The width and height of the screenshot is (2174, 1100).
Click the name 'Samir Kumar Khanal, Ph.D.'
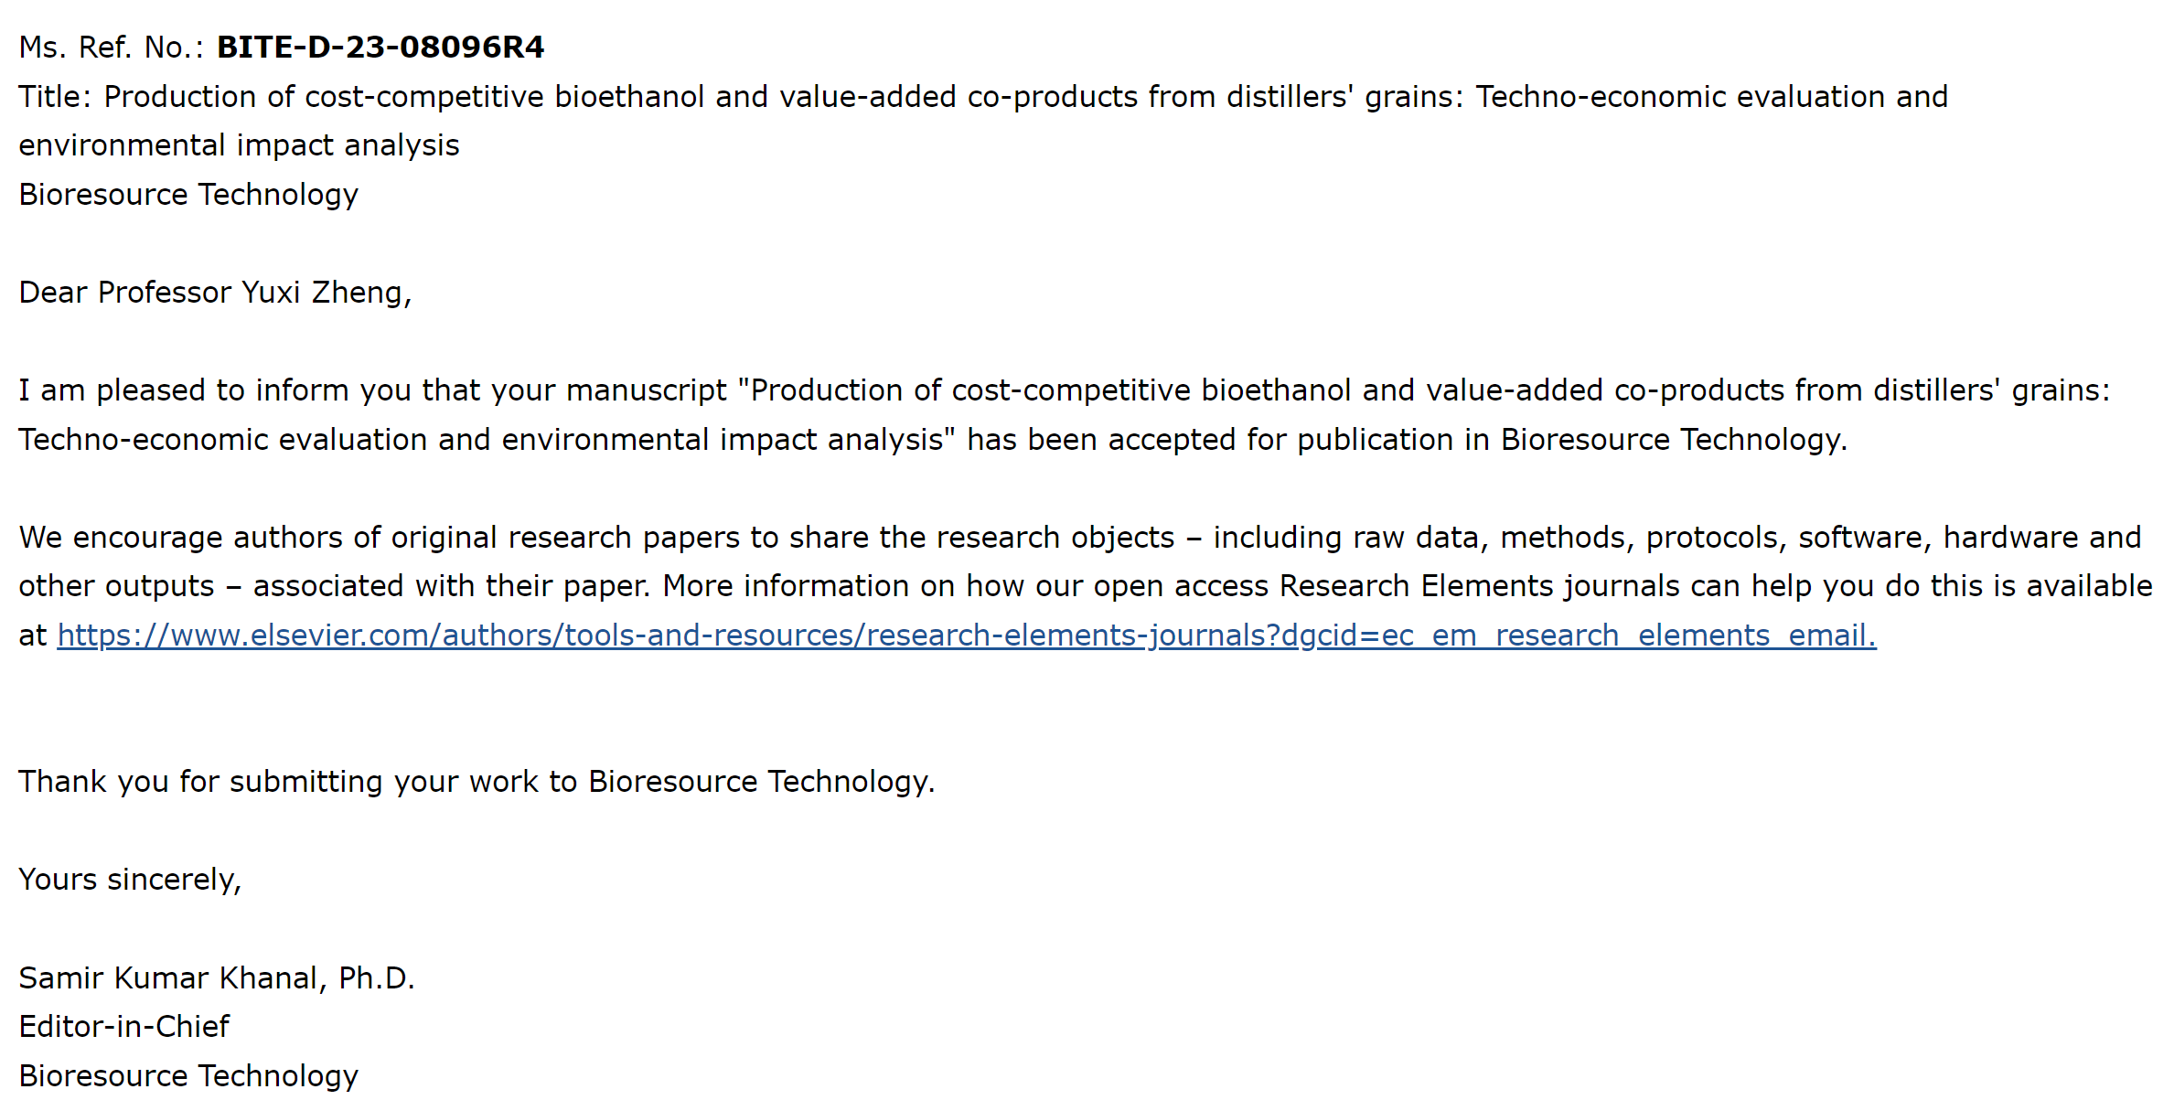(x=217, y=978)
